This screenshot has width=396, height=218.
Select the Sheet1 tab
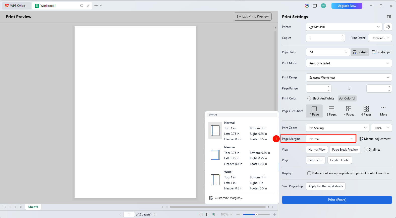tap(33, 207)
